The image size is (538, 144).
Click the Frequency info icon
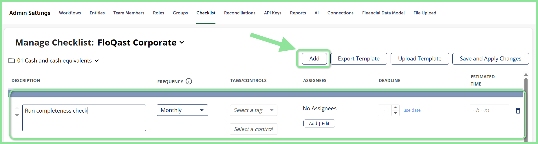pos(189,81)
